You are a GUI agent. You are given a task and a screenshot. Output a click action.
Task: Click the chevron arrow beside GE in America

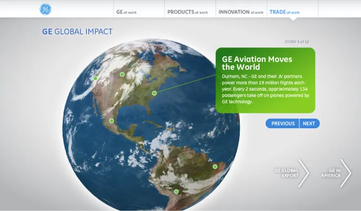(x=346, y=173)
